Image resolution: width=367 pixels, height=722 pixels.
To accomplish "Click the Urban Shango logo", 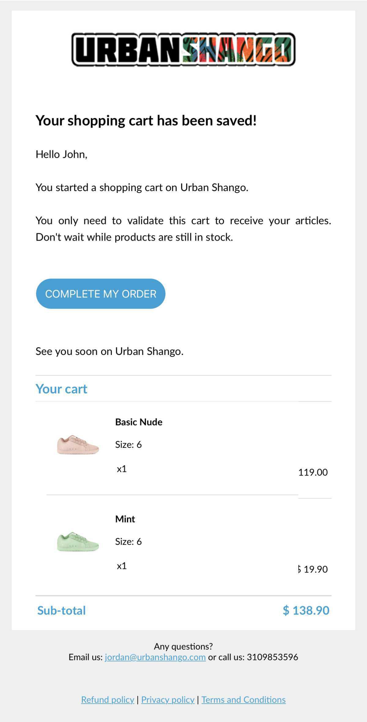I will [183, 50].
